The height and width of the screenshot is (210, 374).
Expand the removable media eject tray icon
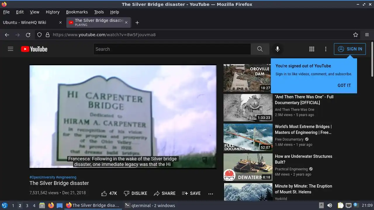tap(321, 205)
